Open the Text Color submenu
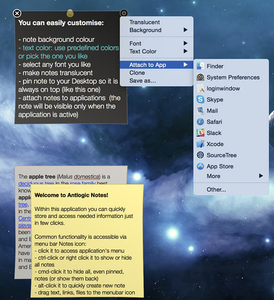Viewport: 274px width, 300px height. point(156,52)
